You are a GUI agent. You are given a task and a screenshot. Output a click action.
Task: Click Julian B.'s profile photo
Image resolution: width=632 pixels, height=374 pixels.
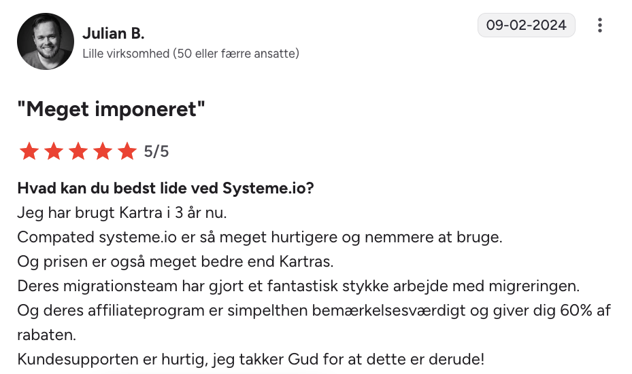(x=45, y=41)
